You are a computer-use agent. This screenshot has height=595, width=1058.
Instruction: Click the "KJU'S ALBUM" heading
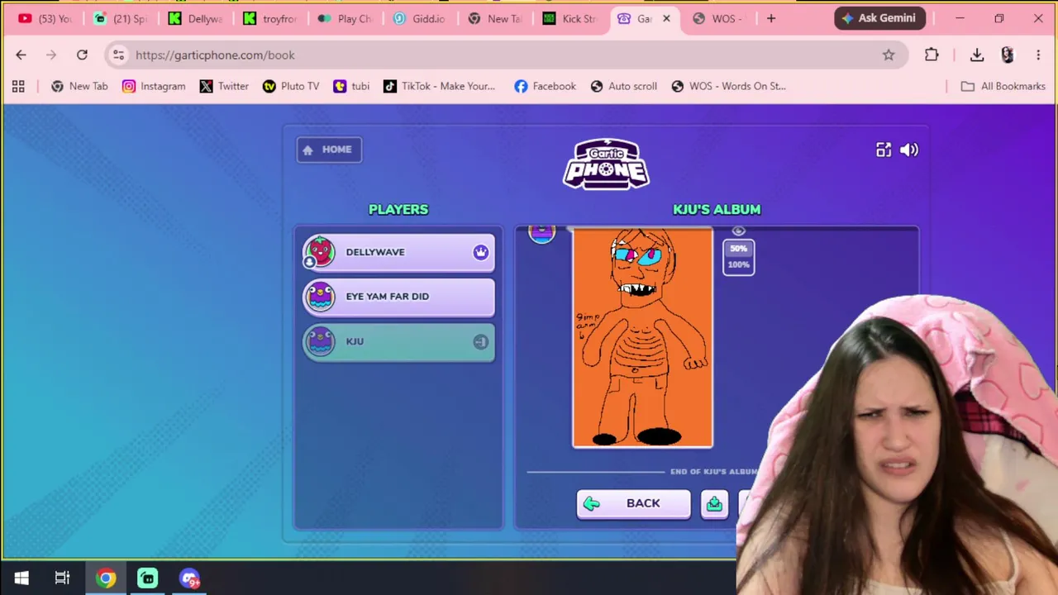pyautogui.click(x=717, y=209)
